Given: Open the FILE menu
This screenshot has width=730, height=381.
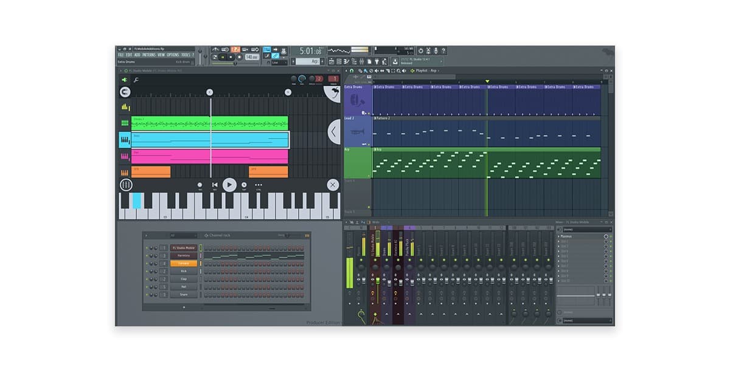Looking at the screenshot, I should (x=121, y=55).
